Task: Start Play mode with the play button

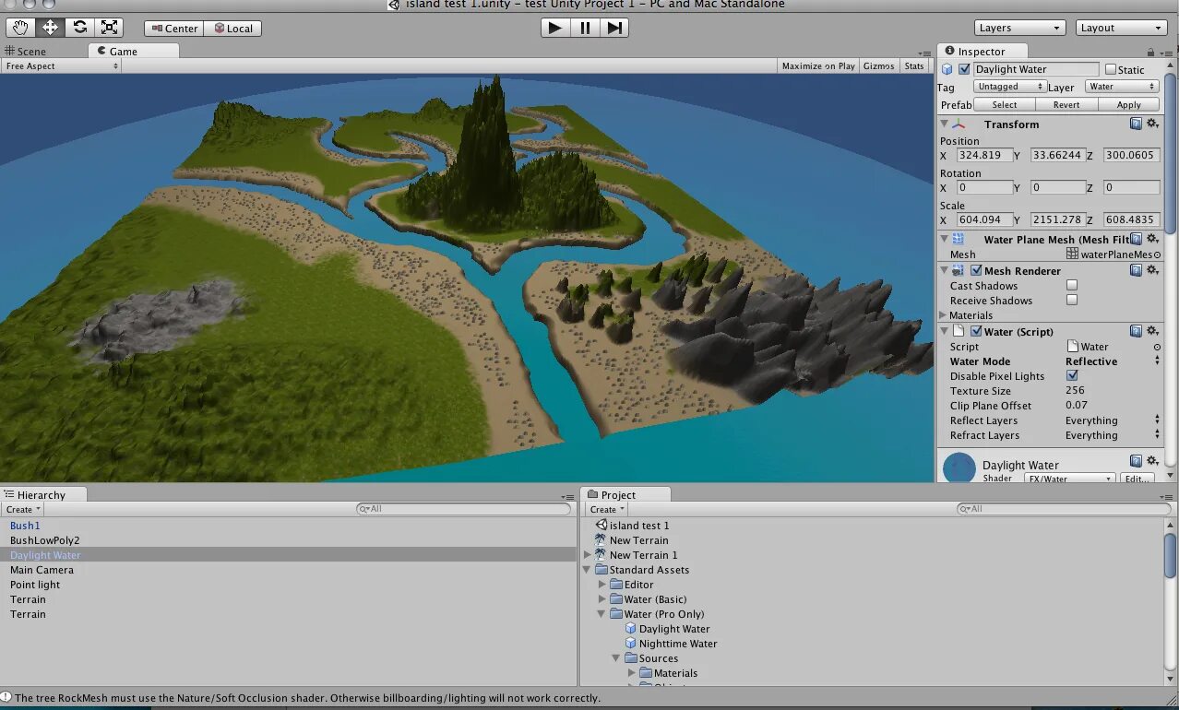Action: [554, 28]
